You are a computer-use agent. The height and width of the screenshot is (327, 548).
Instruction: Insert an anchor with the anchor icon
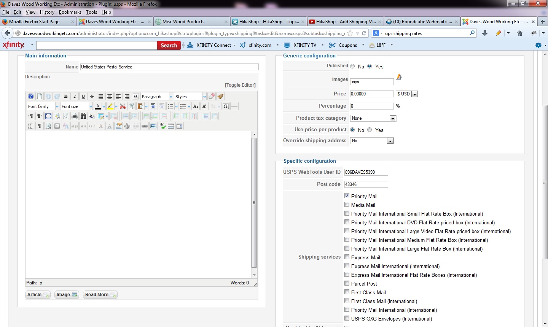127,126
